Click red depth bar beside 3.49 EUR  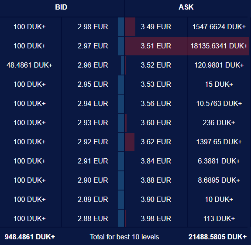click(x=130, y=27)
